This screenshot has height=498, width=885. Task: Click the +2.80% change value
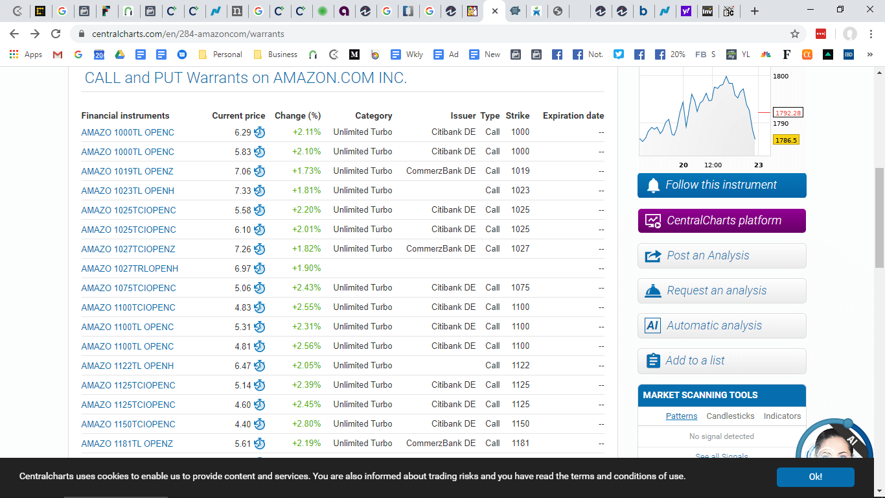306,424
